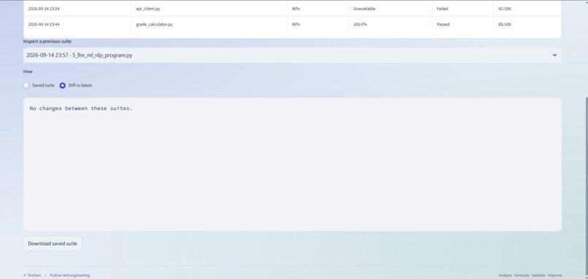This screenshot has height=279, width=588.
Task: Click the TestGen footer label
Action: pyautogui.click(x=32, y=275)
